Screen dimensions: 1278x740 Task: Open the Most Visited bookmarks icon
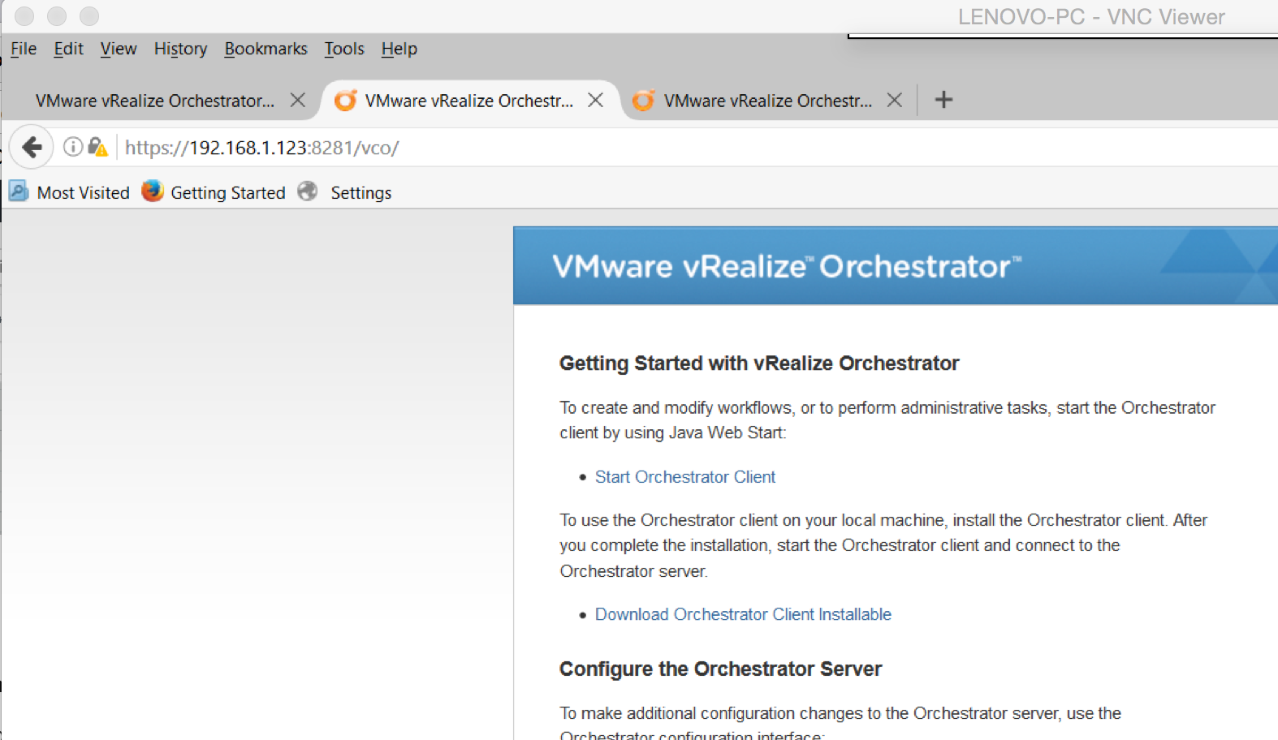[x=18, y=191]
